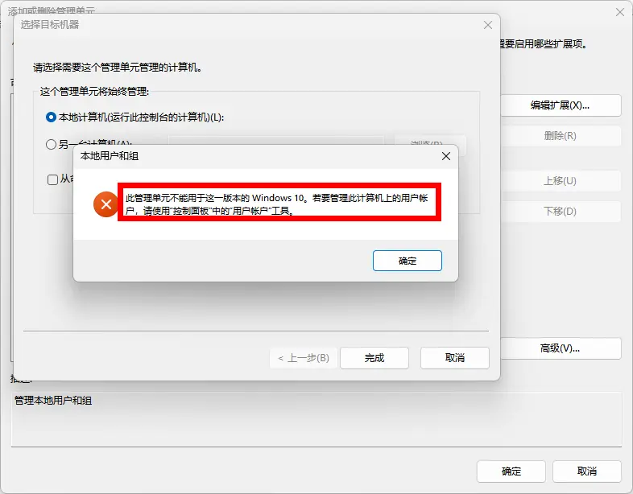The width and height of the screenshot is (633, 494).
Task: Close the 添加或删除管理单元 window
Action: 620,12
